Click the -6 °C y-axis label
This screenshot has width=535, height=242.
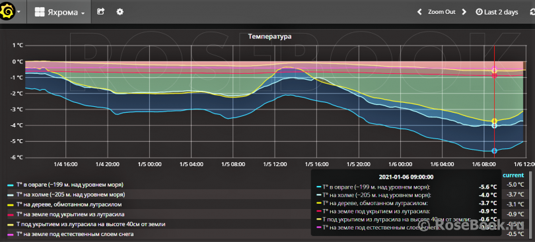17,157
